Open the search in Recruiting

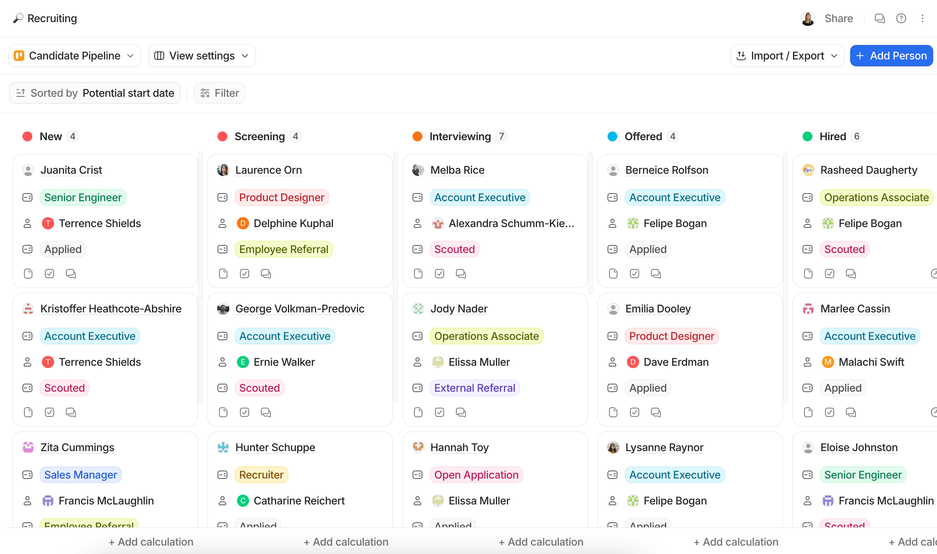point(18,18)
